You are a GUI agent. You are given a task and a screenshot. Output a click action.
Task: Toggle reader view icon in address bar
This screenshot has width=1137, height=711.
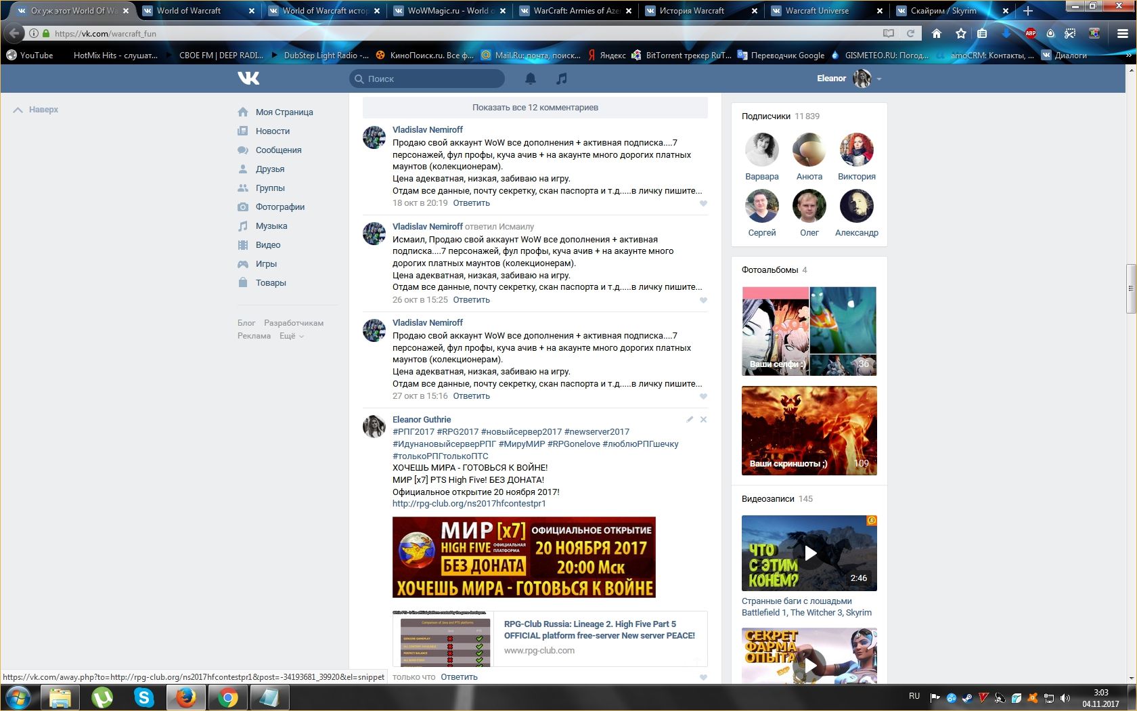pos(889,33)
